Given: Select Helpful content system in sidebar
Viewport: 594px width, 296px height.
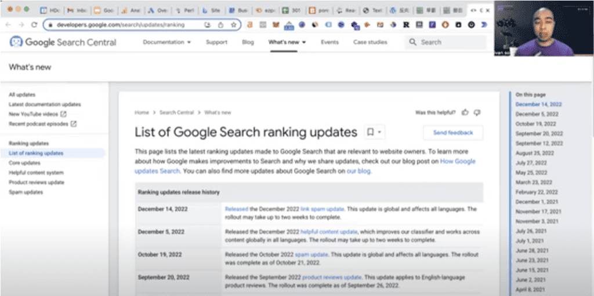Looking at the screenshot, I should (36, 173).
